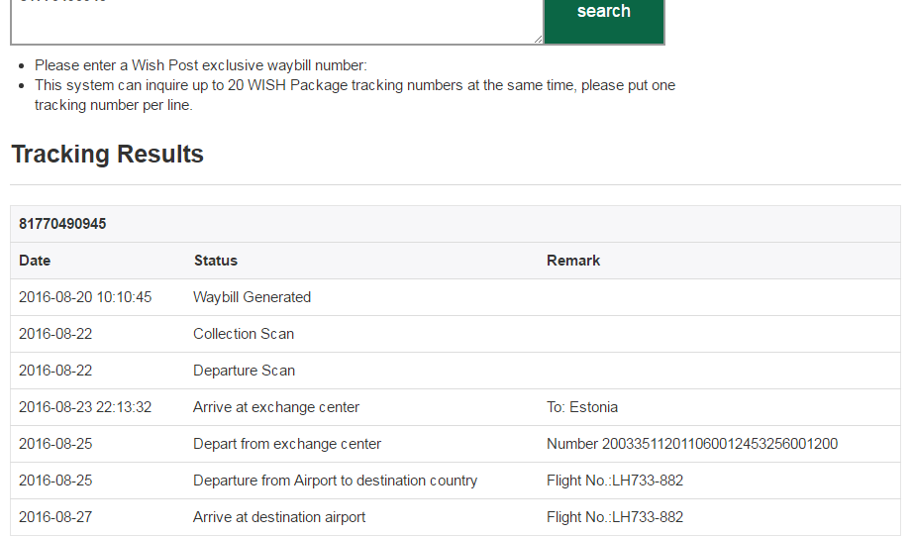Click the Status column header
Screen dimensions: 913x536
[x=216, y=261]
